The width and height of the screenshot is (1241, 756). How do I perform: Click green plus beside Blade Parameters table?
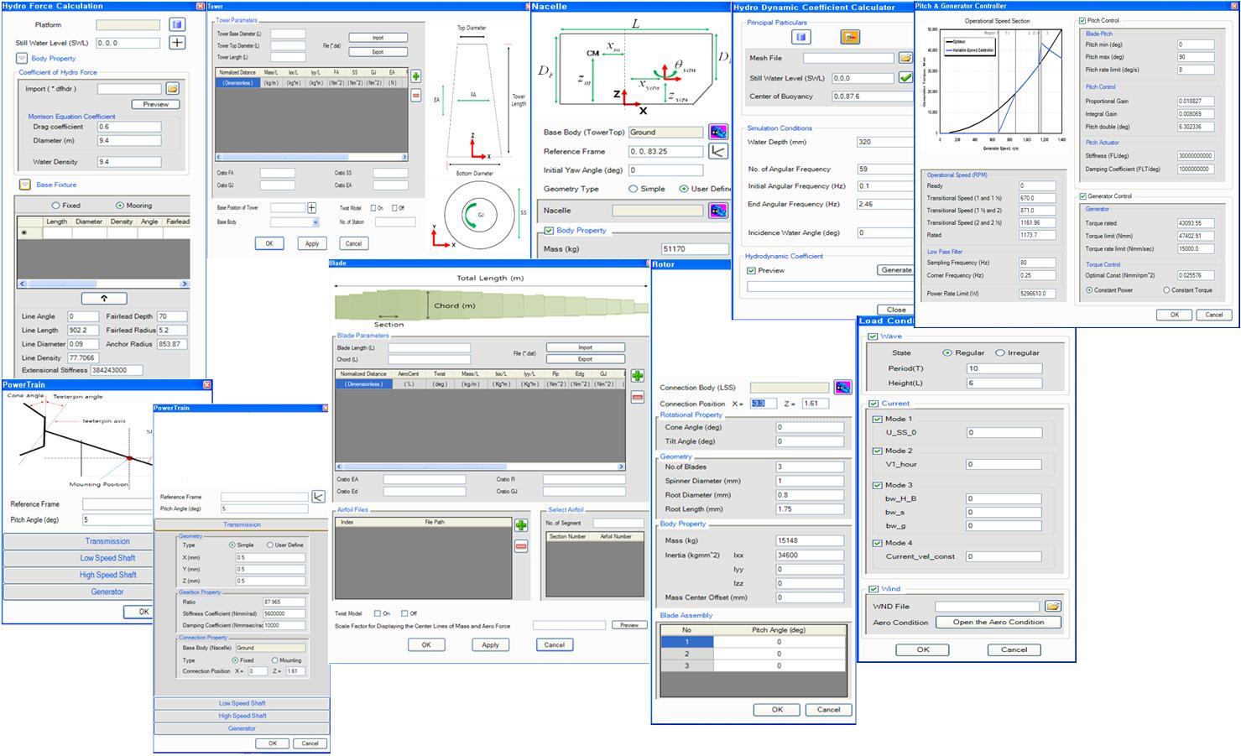(637, 377)
